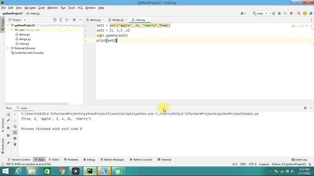This screenshot has width=314, height=176.
Task: Open the VCS menu
Action: point(80,8)
